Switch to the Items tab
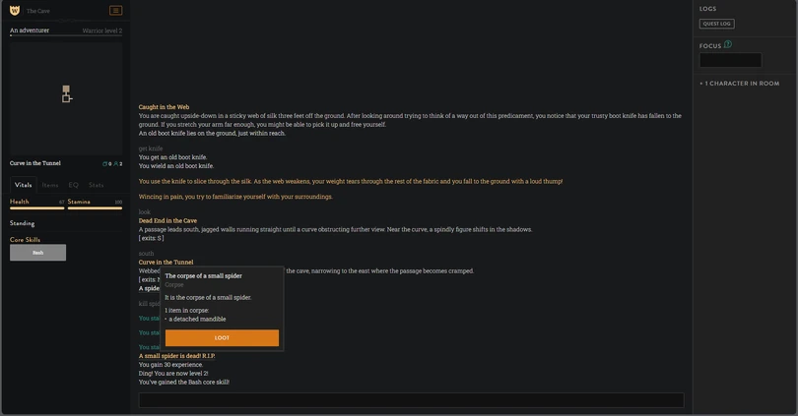This screenshot has height=416, width=798. (x=49, y=185)
